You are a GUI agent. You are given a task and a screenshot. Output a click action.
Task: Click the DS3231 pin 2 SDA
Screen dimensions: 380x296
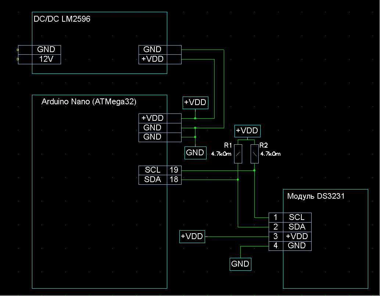290,227
